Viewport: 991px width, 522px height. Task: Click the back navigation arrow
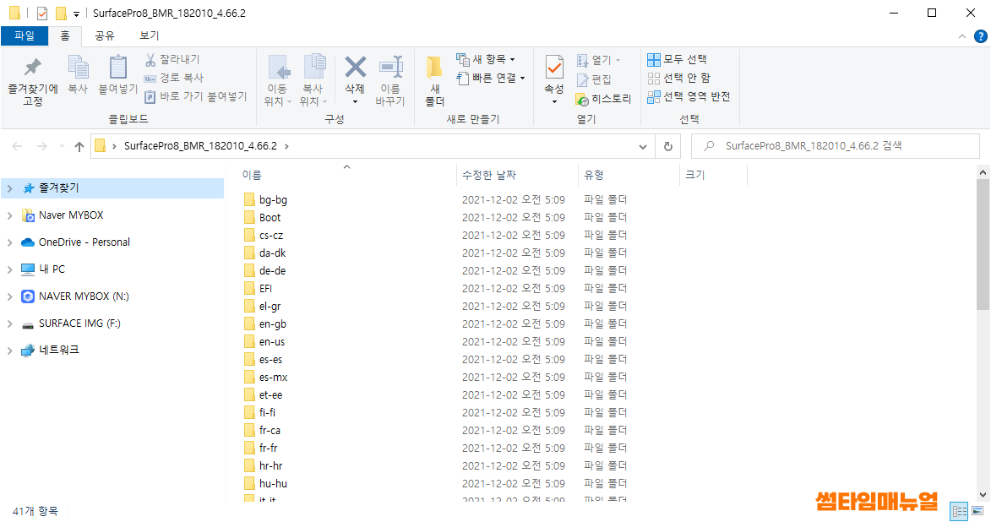click(17, 147)
